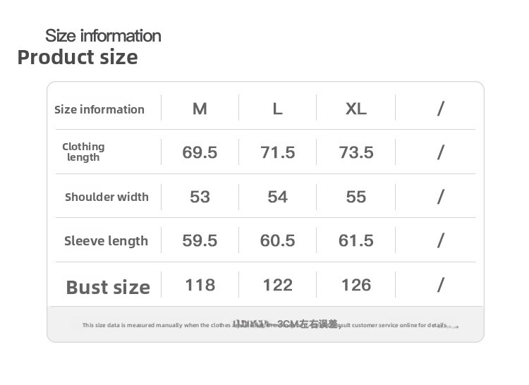Click the "Size information" title at top

click(103, 35)
